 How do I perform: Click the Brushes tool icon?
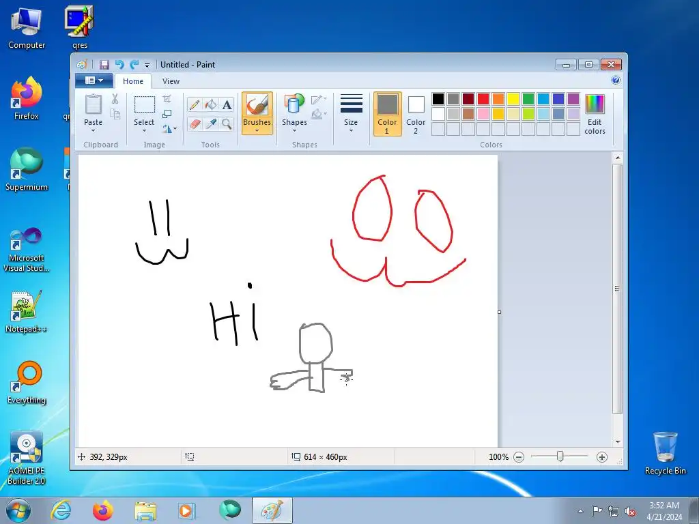[x=257, y=106]
